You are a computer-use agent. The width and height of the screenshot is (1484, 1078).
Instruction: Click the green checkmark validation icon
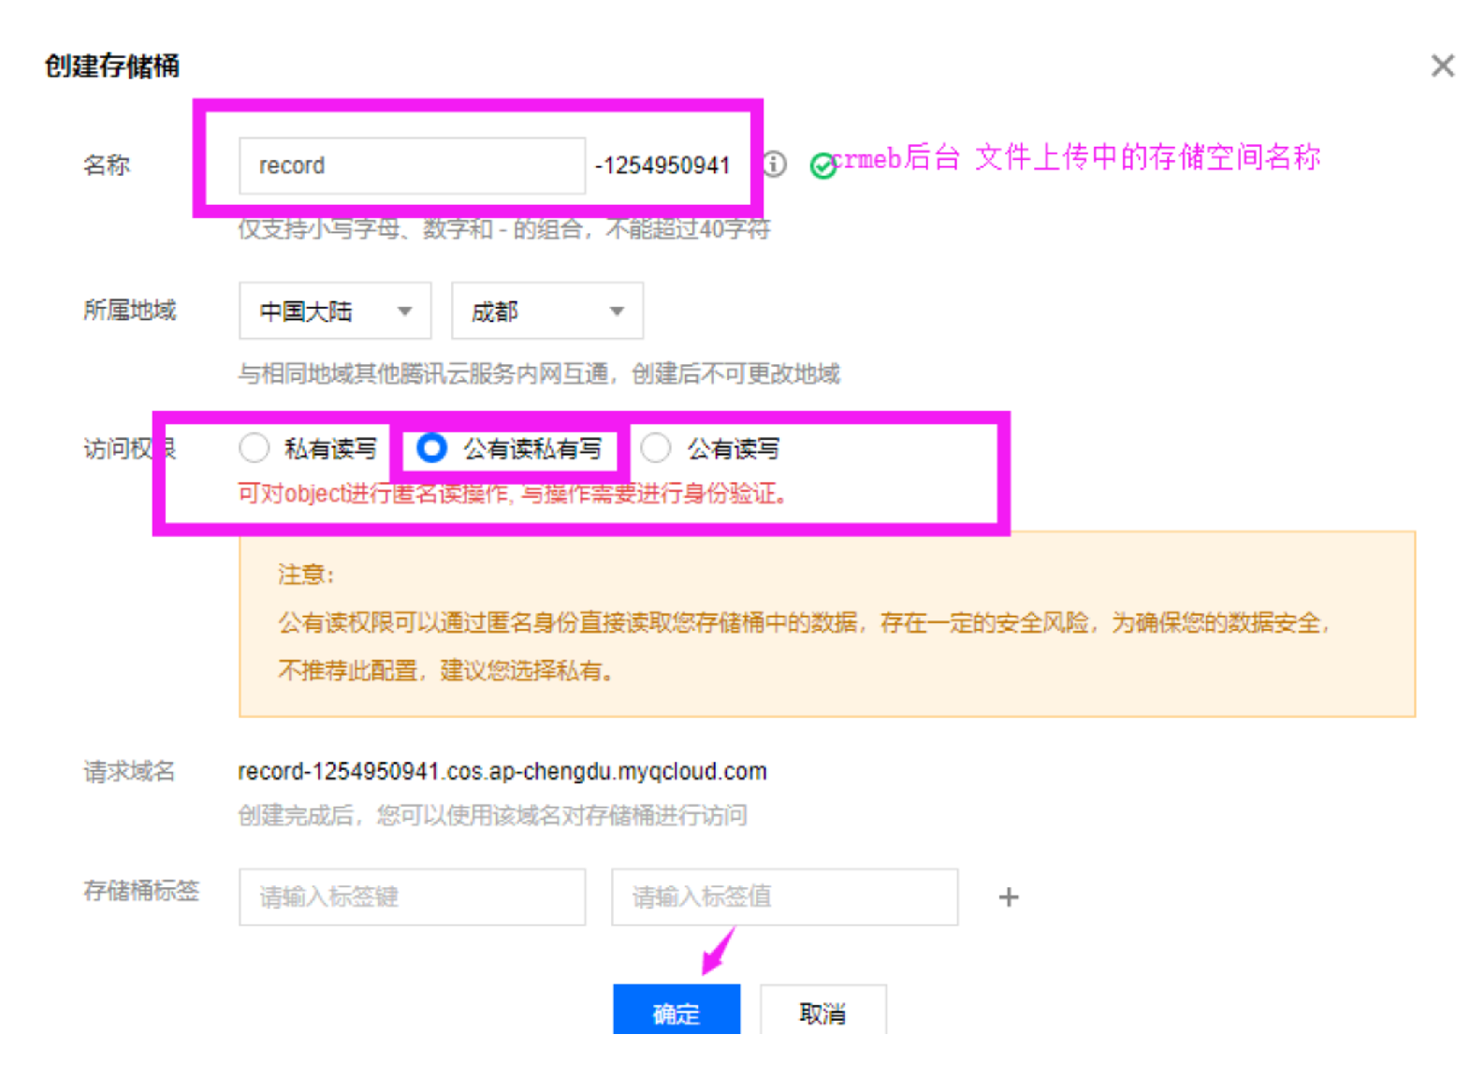(x=822, y=167)
